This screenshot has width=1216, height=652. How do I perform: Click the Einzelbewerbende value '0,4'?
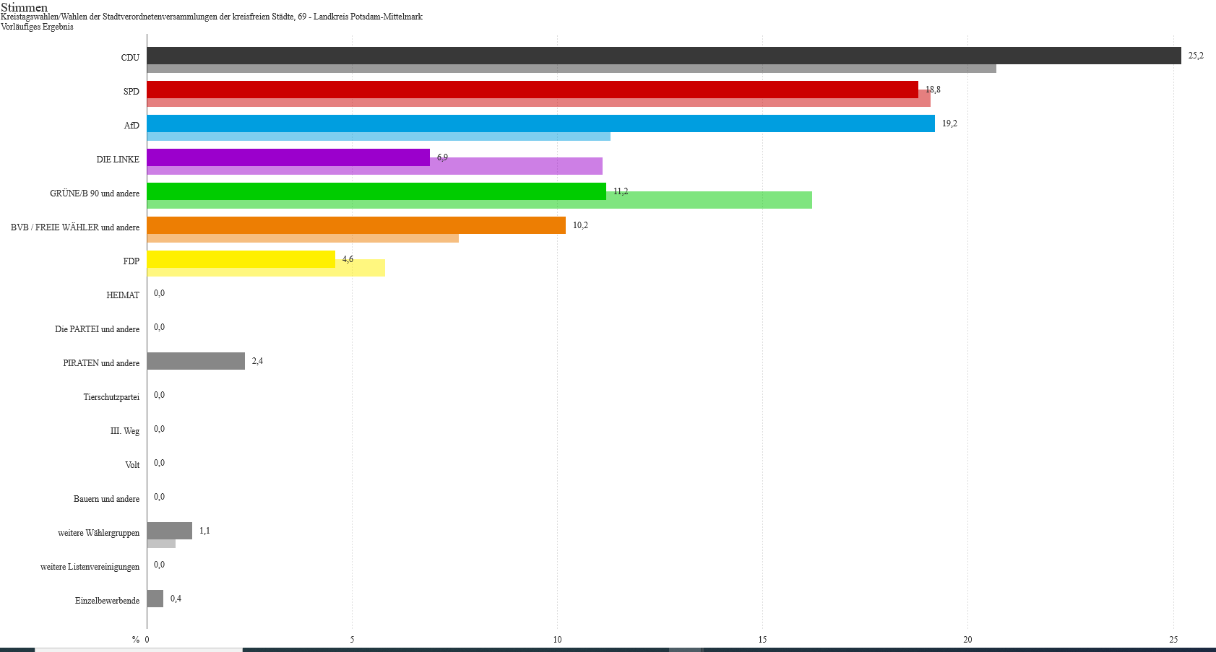click(x=176, y=599)
